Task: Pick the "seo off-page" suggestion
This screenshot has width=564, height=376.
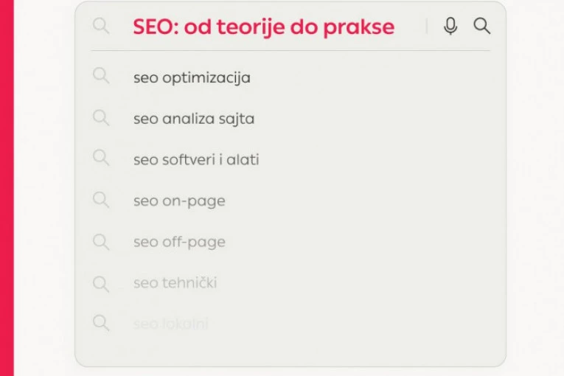Action: pyautogui.click(x=179, y=242)
